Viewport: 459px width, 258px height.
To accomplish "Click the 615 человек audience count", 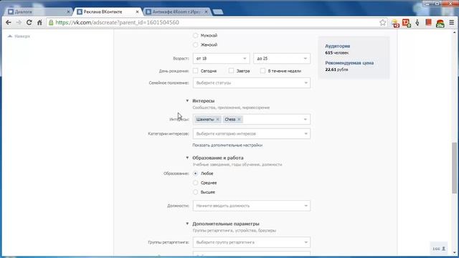I will click(337, 52).
